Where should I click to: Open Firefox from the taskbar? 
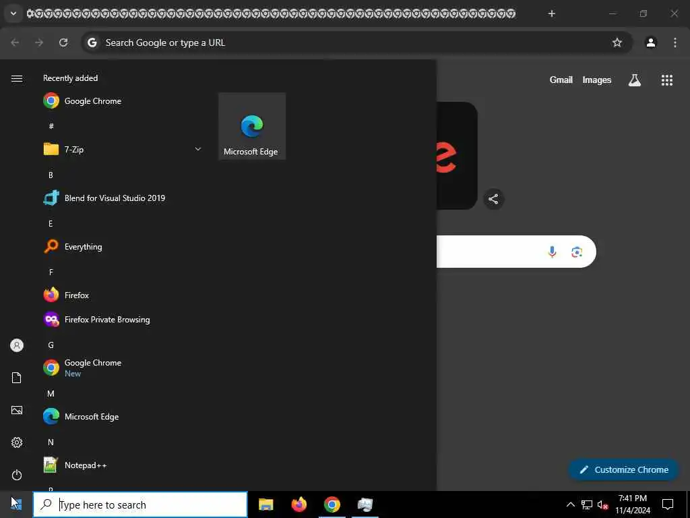[299, 505]
